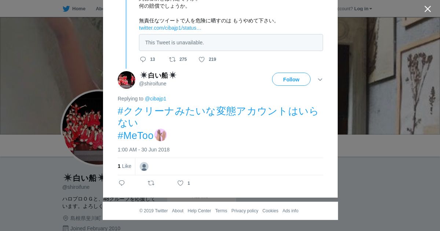Reply to the parent tweet (13 replies)
This screenshot has width=440, height=231.
(143, 59)
